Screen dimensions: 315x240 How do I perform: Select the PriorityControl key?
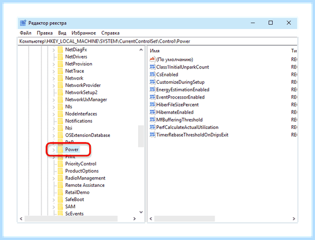pos(80,164)
